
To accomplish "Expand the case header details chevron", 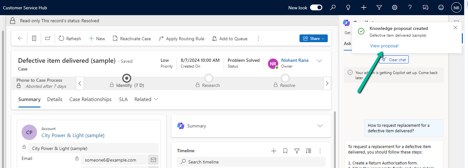I will pos(319,61).
